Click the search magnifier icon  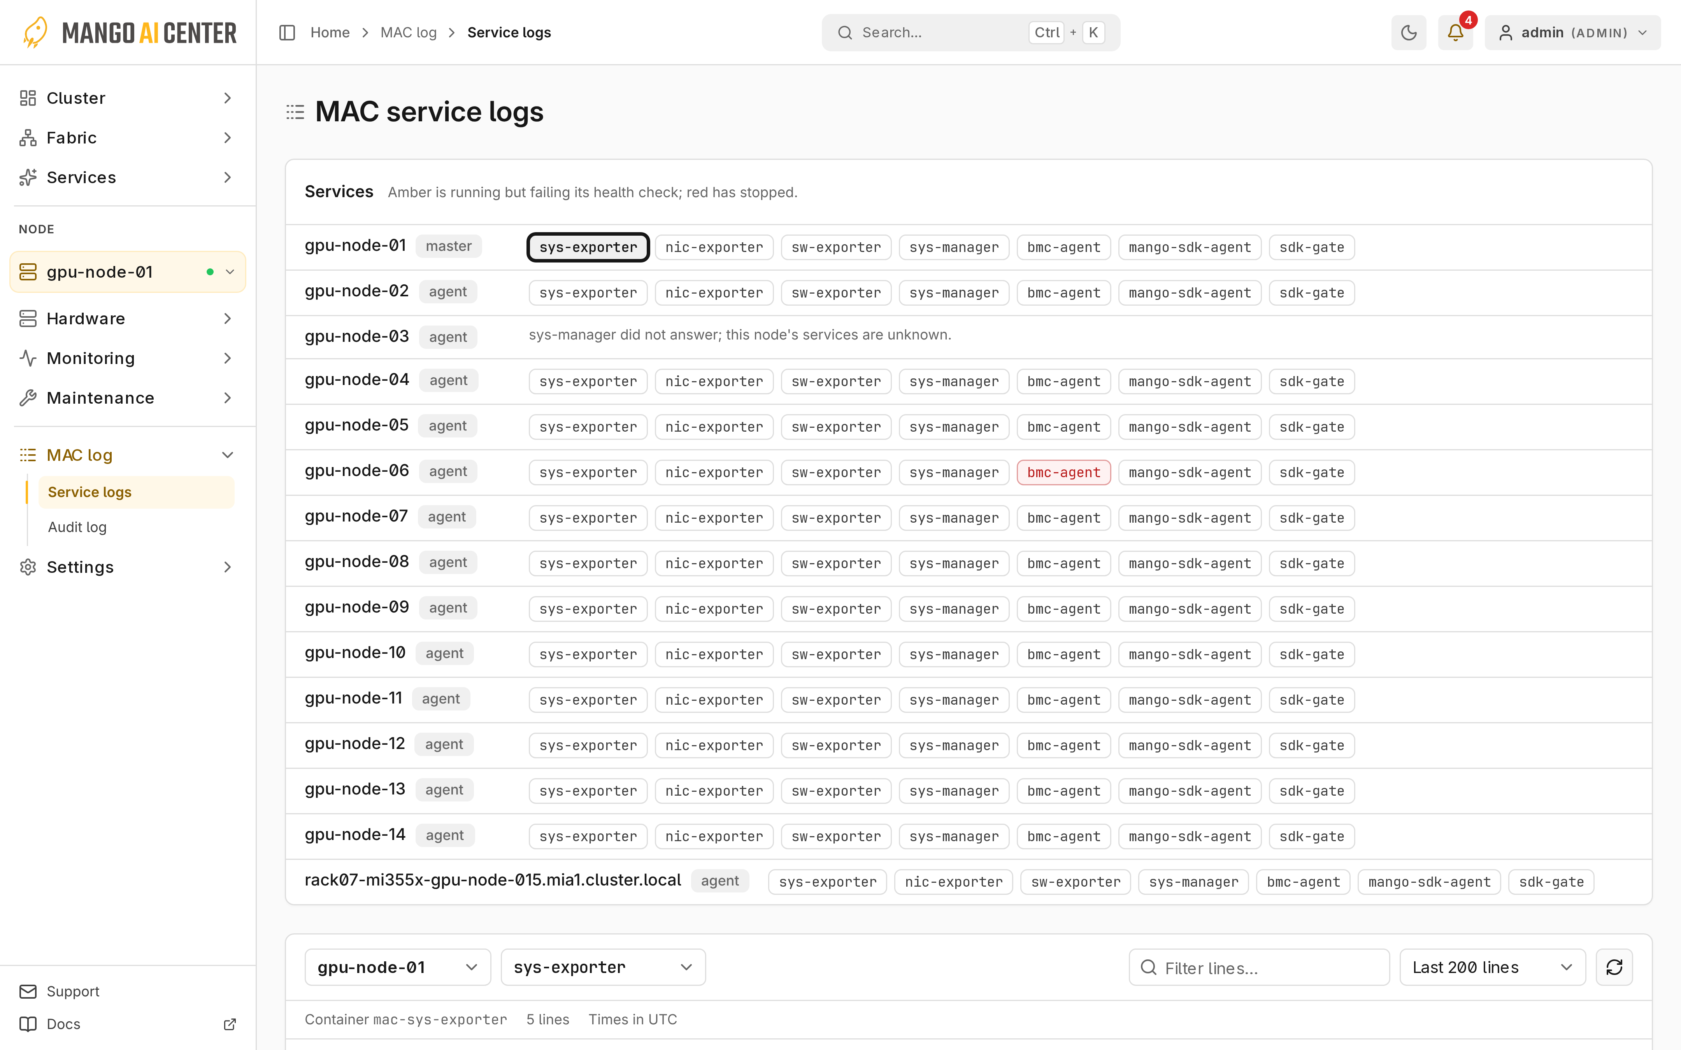(x=845, y=33)
